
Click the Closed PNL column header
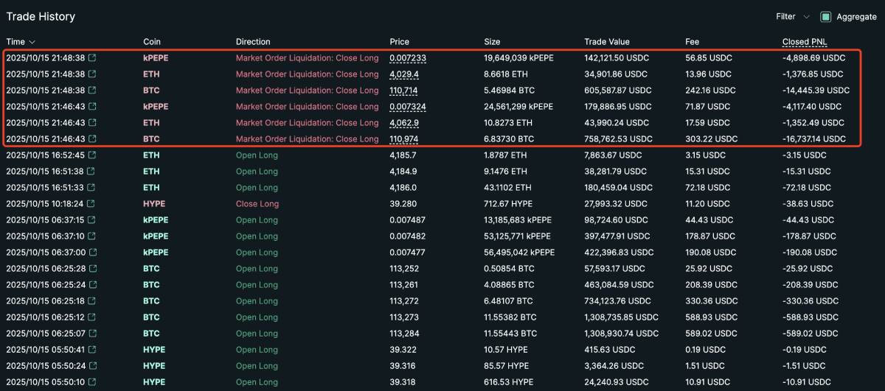tap(805, 42)
